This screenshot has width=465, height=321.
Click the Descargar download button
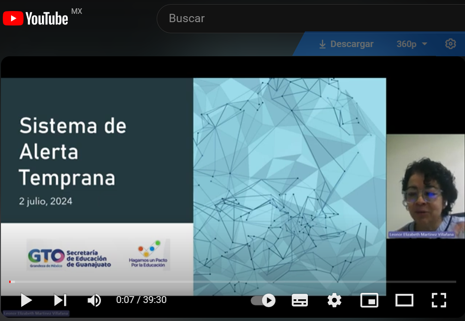[x=346, y=44]
